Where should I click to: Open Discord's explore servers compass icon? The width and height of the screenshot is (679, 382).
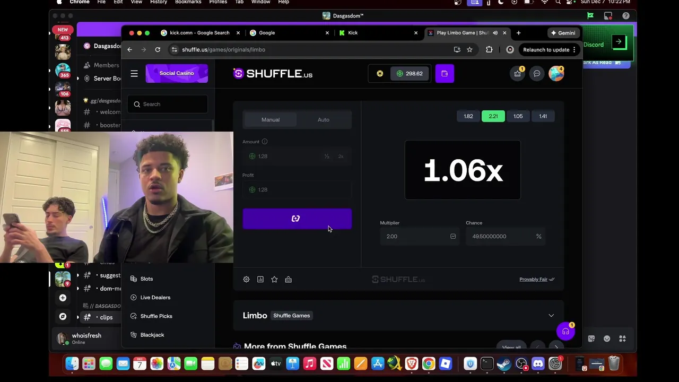[x=63, y=316]
